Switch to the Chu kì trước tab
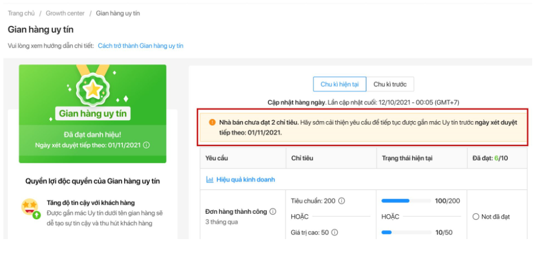This screenshot has width=535, height=256. pyautogui.click(x=390, y=85)
